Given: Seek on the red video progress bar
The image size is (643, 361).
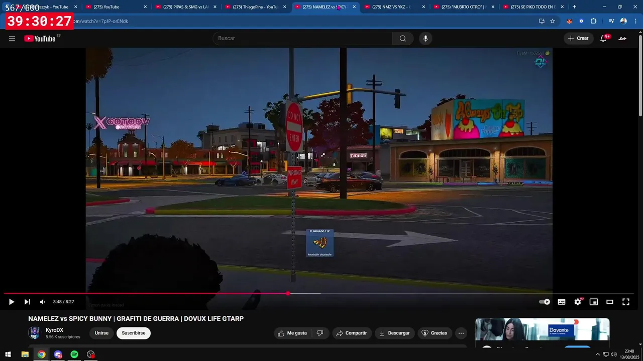Looking at the screenshot, I should point(146,293).
